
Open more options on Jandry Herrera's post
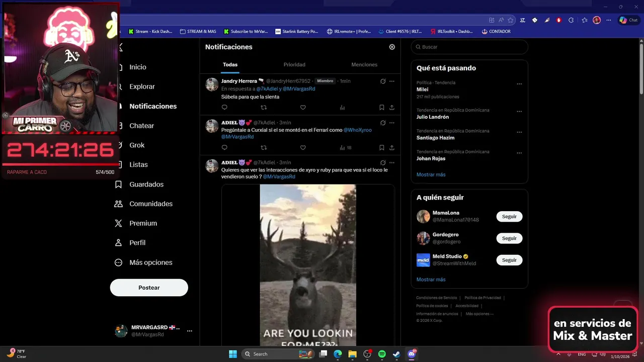[392, 81]
